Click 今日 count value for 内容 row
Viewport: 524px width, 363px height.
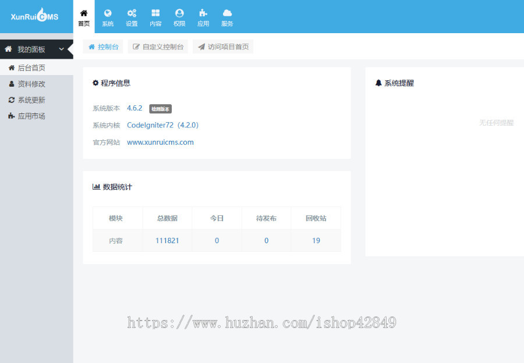pyautogui.click(x=217, y=240)
